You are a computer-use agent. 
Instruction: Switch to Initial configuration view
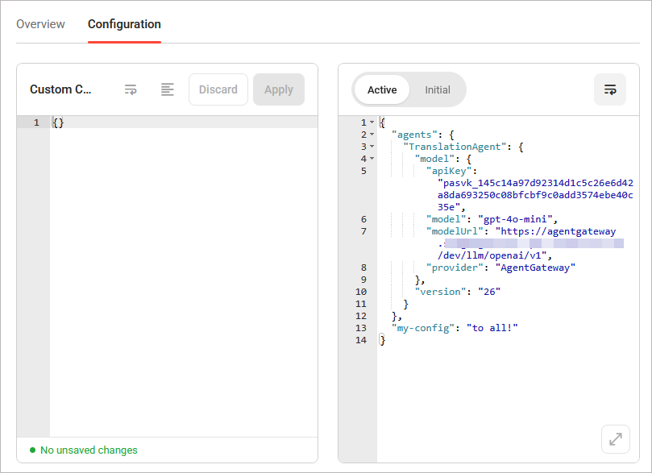[438, 89]
